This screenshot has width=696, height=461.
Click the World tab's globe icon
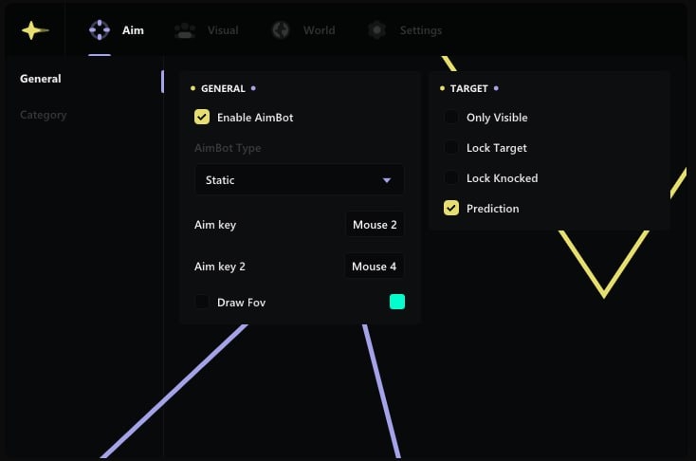(x=280, y=30)
